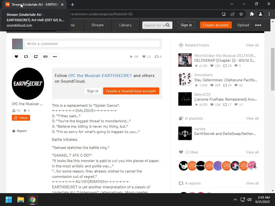Click Sign in inside follow prompt
Image resolution: width=275 pixels, height=206 pixels.
tap(93, 91)
